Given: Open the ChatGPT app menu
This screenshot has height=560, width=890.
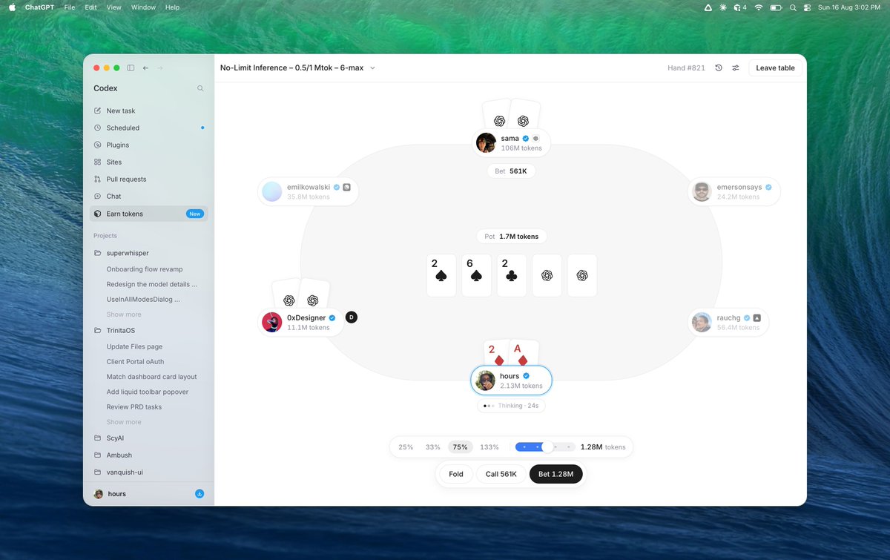Looking at the screenshot, I should [40, 7].
